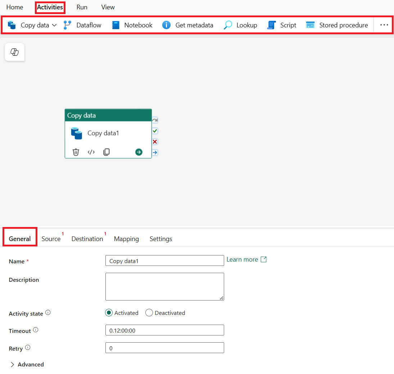The width and height of the screenshot is (394, 374).
Task: Open the Destination settings tab
Action: pyautogui.click(x=87, y=239)
